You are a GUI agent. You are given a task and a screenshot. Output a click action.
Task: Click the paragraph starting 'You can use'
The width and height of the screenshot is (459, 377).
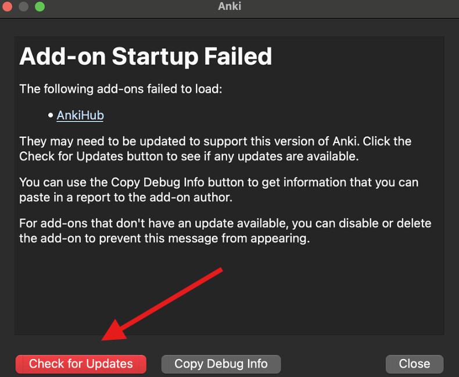pos(218,190)
